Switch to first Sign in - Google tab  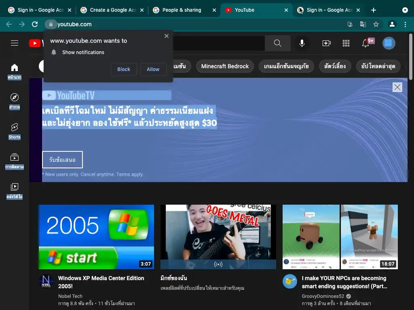pos(40,10)
